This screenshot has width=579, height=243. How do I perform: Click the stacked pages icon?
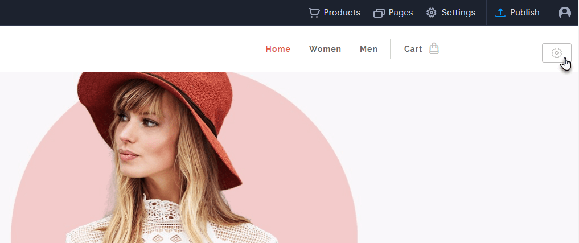[379, 13]
